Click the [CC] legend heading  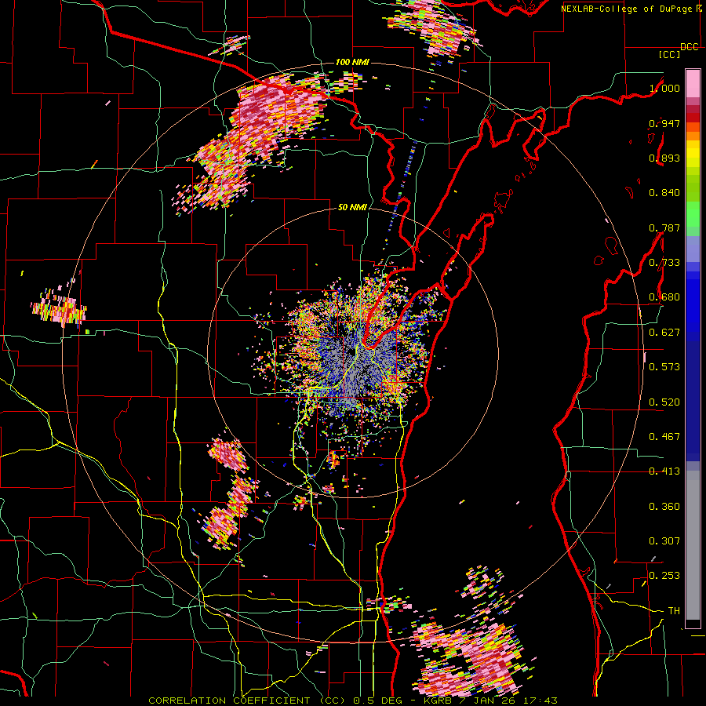669,54
